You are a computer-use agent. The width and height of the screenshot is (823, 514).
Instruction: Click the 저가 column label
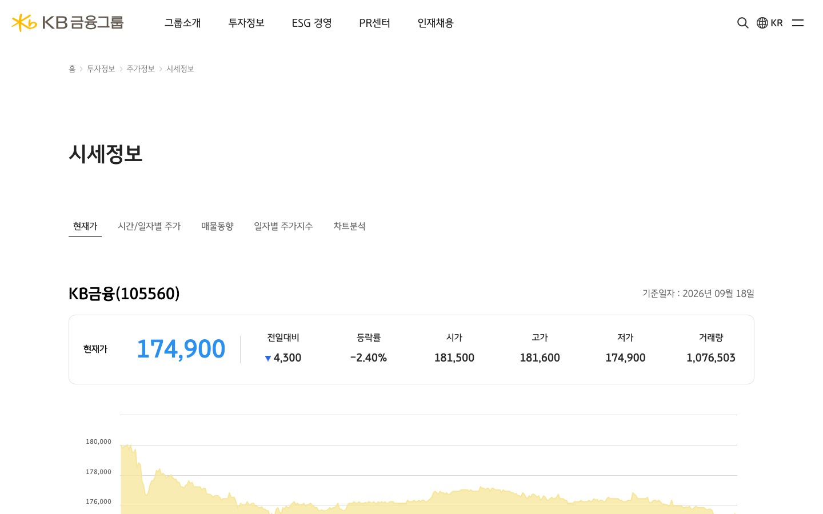point(626,338)
